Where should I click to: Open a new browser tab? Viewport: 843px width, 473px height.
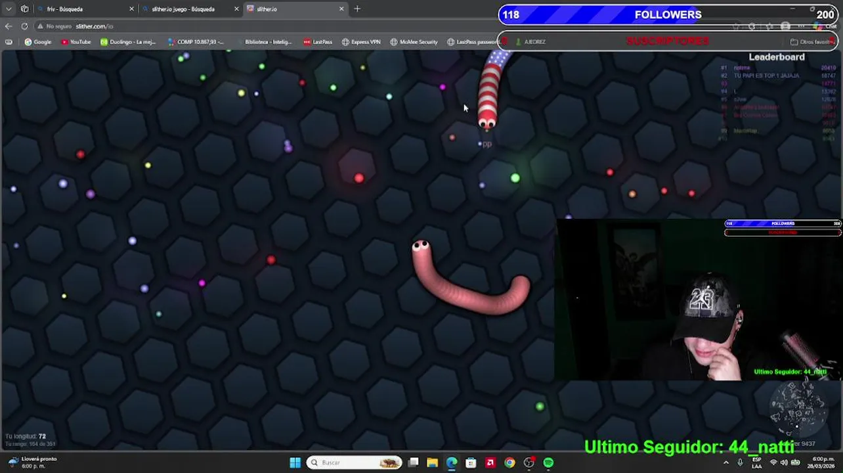pyautogui.click(x=357, y=9)
